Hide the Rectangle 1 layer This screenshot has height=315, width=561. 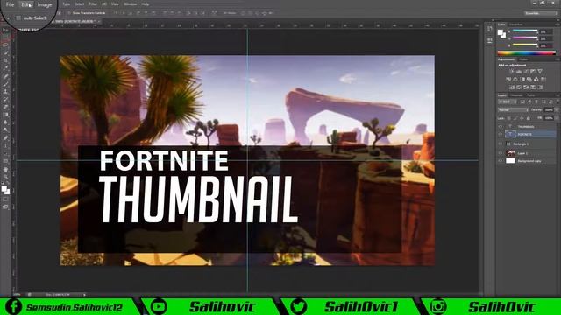pos(501,143)
